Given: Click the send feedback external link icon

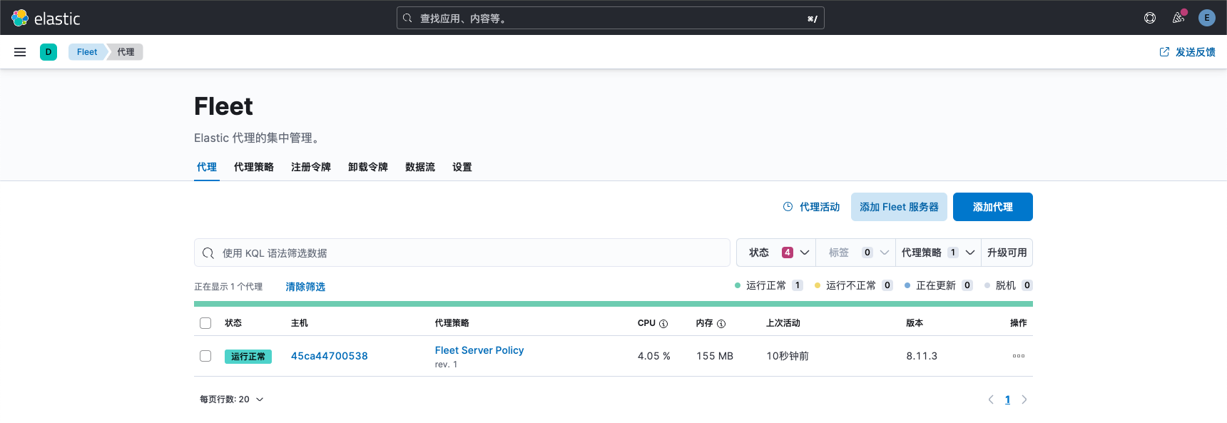Looking at the screenshot, I should coord(1164,52).
